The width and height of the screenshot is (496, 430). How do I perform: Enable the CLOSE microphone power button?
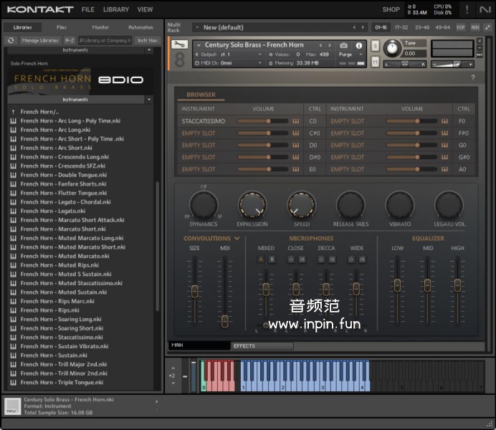(x=291, y=259)
